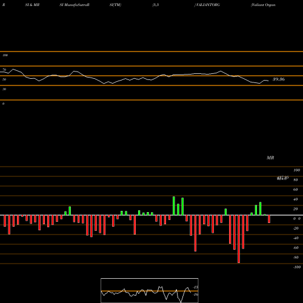The height and width of the screenshot is (303, 303).
Task: Click the MR axis label -20
Action: click(x=296, y=228)
